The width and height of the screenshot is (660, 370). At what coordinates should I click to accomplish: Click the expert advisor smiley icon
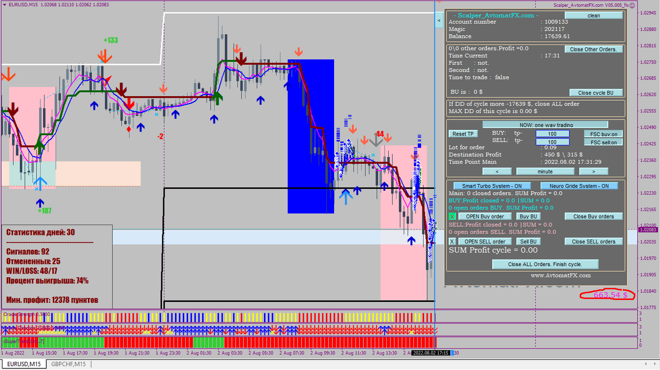[632, 5]
